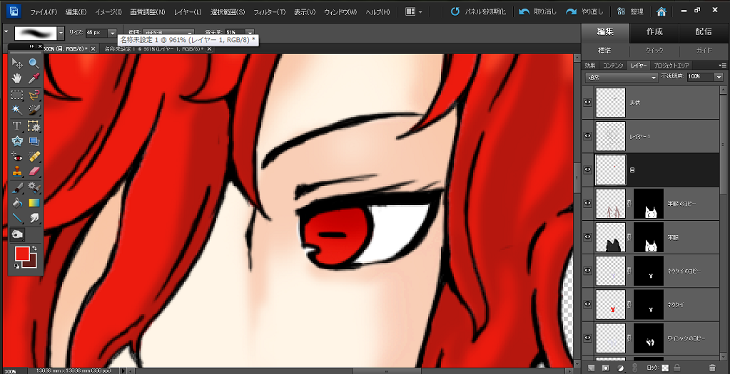The width and height of the screenshot is (730, 374).
Task: Click the dark background color swatch
Action: [x=31, y=263]
